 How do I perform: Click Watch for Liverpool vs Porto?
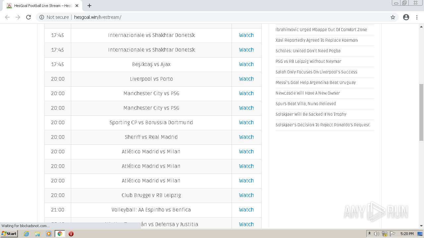tap(246, 79)
